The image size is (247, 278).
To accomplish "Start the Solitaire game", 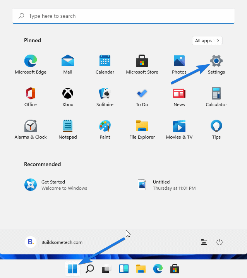I will click(105, 97).
